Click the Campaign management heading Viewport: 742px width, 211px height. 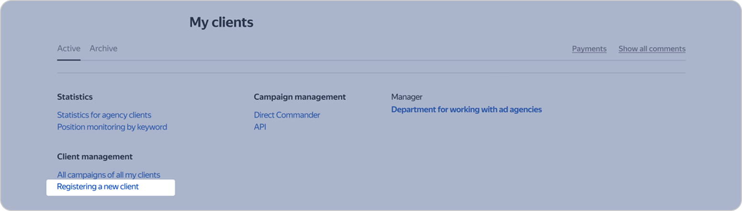coord(300,97)
